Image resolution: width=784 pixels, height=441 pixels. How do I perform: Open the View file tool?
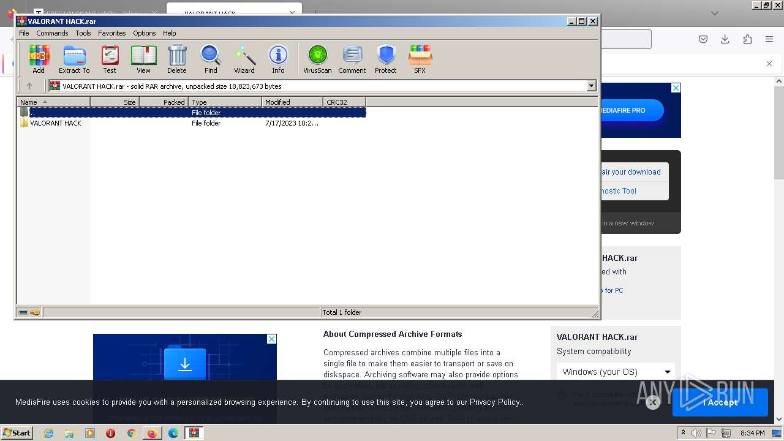coord(143,59)
